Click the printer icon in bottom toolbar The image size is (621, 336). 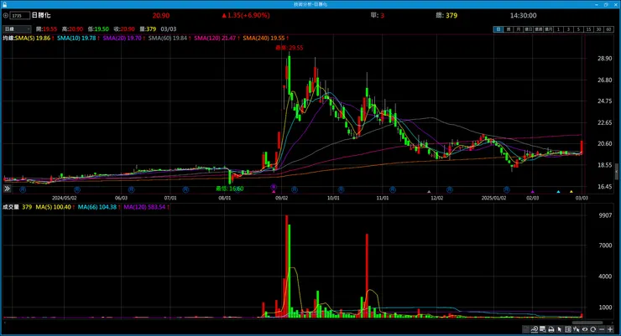click(x=551, y=329)
